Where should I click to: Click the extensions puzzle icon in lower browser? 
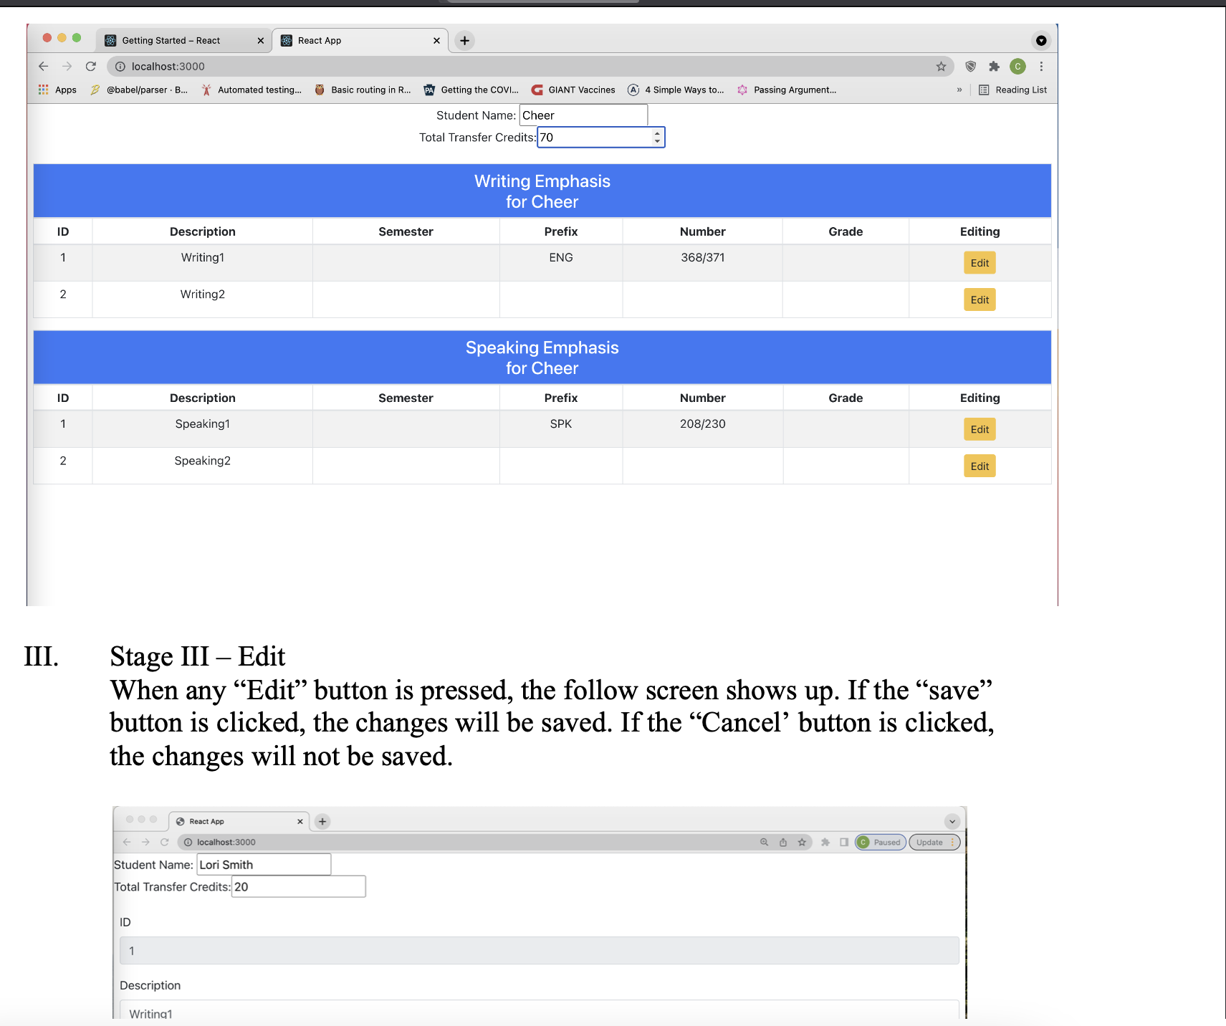(x=825, y=843)
